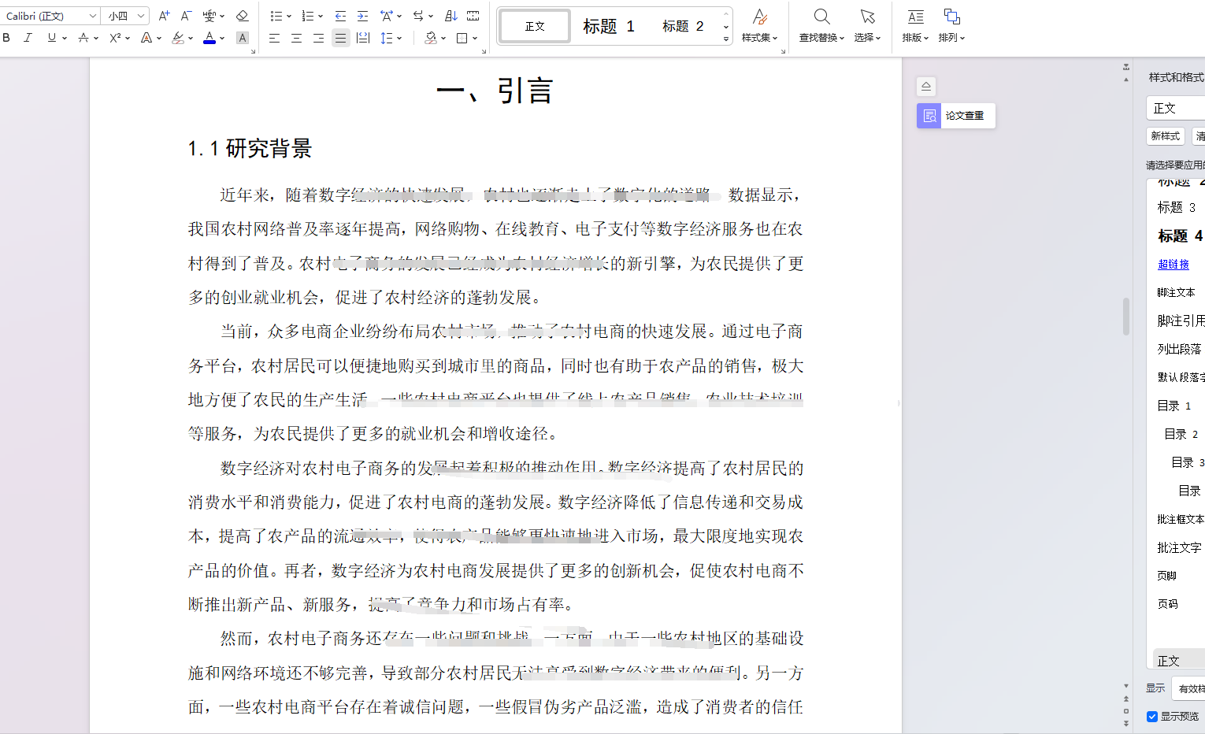Open the 选择 select dropdown
Image resolution: width=1205 pixels, height=734 pixels.
[x=867, y=26]
